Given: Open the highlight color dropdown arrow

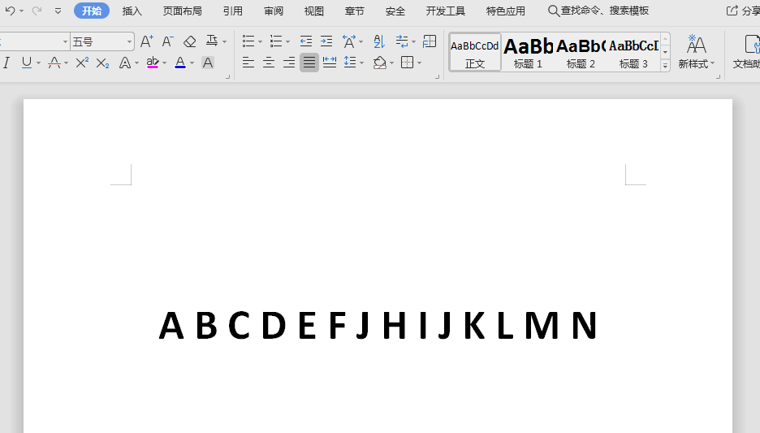Looking at the screenshot, I should (x=164, y=63).
